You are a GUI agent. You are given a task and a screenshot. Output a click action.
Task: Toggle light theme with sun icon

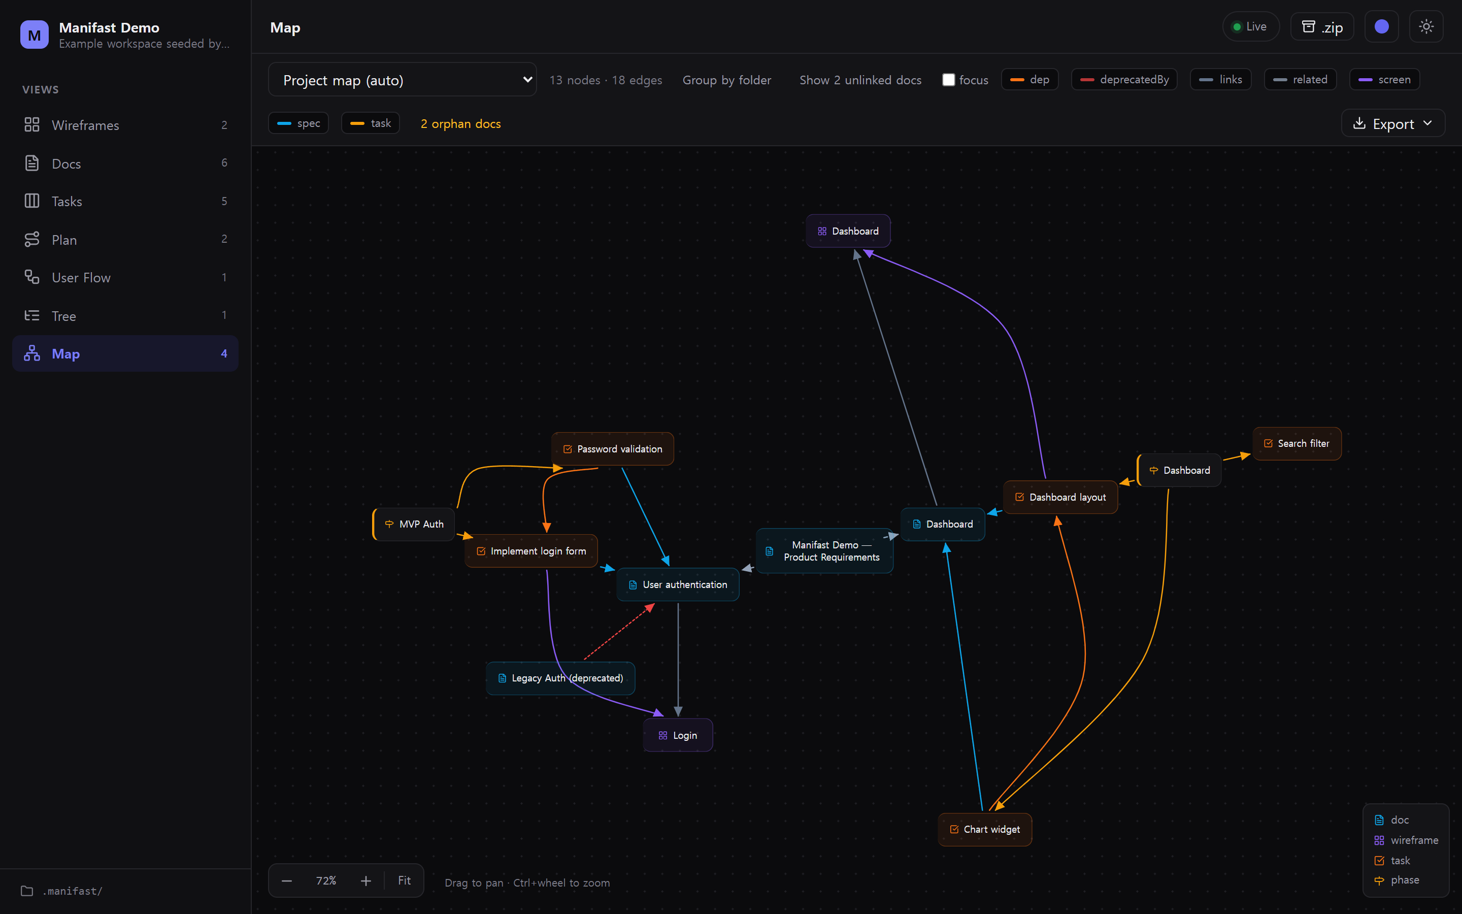1426,26
